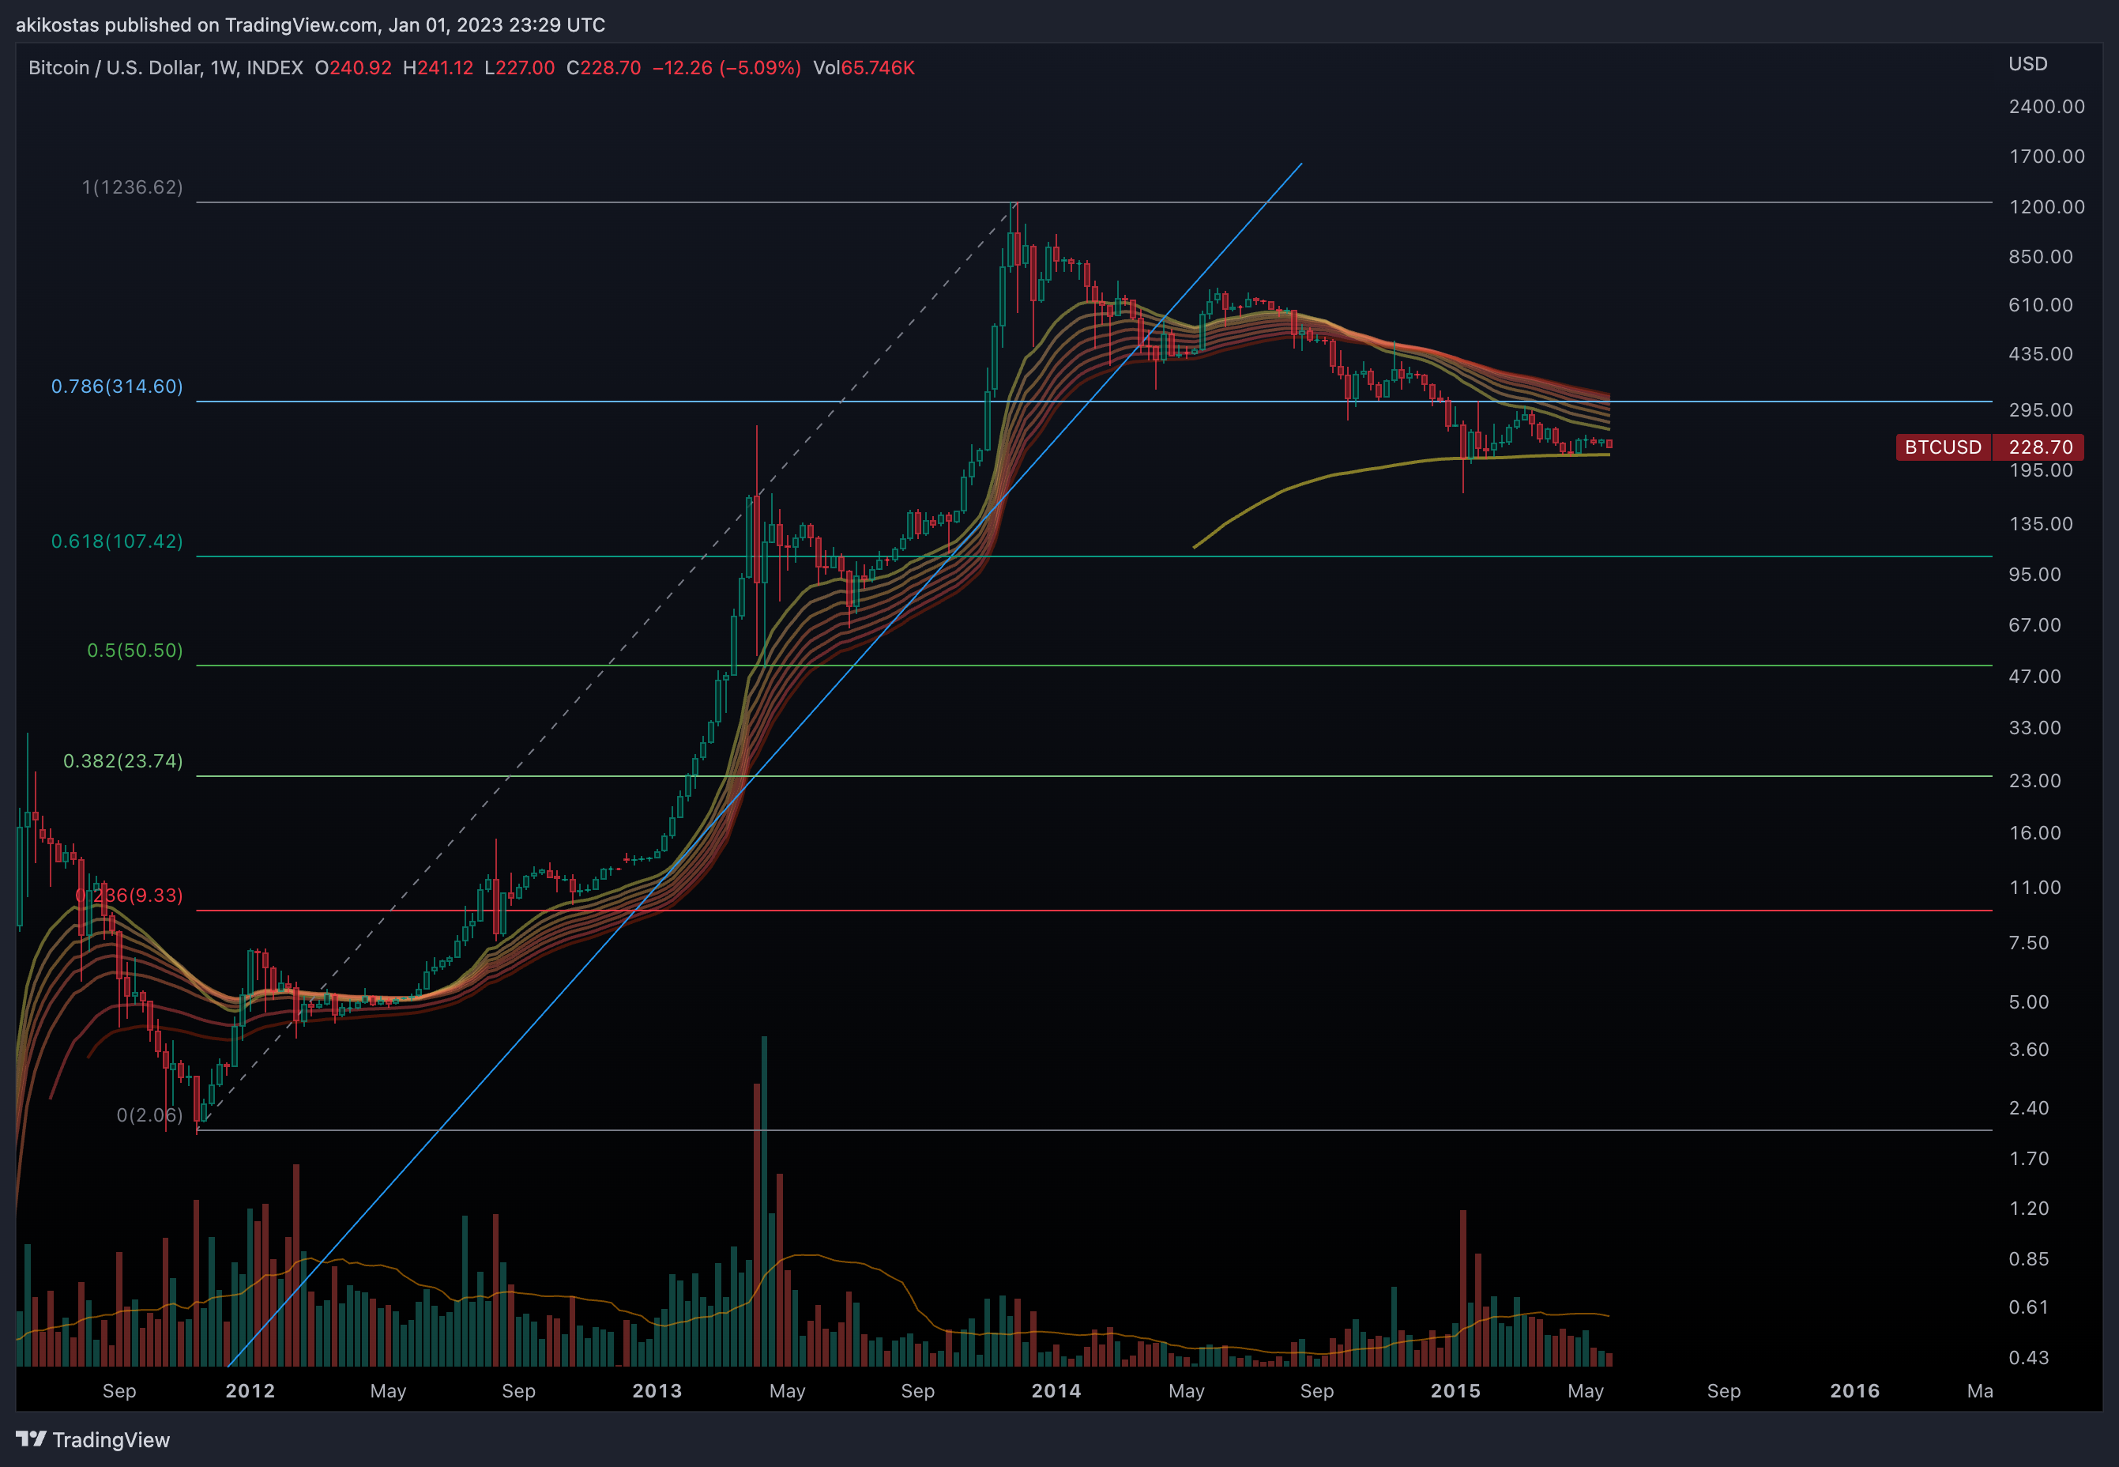Click the 3.60 price axis label

(x=2029, y=1050)
